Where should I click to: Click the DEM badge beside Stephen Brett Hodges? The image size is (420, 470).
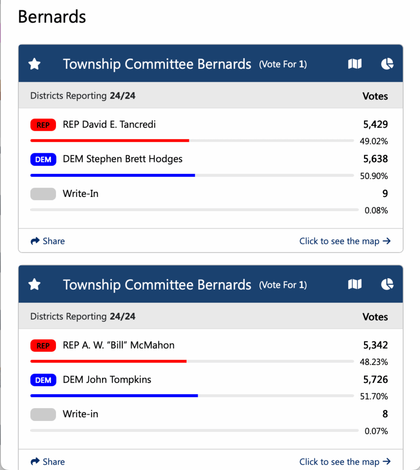(43, 160)
